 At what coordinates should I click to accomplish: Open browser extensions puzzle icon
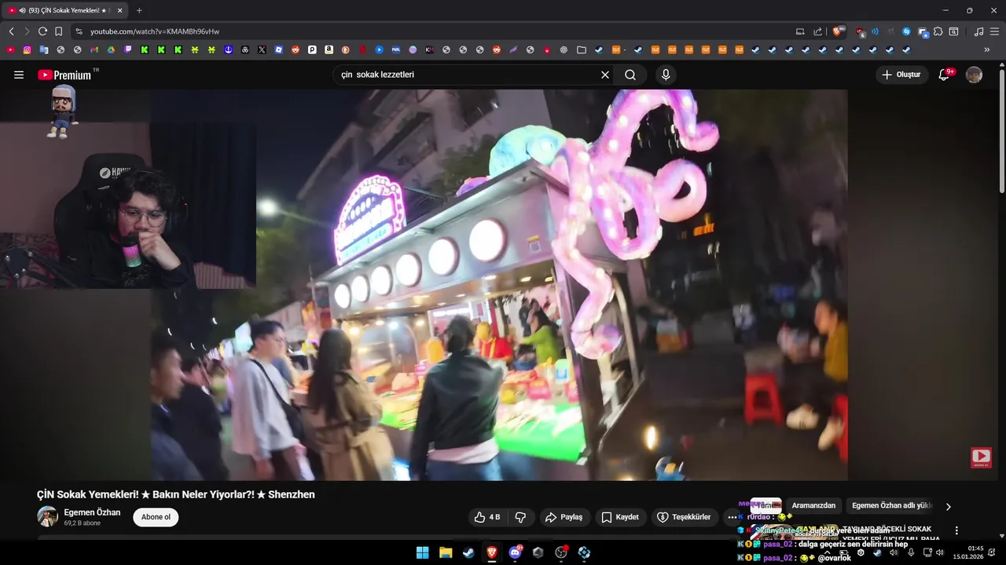coord(938,31)
